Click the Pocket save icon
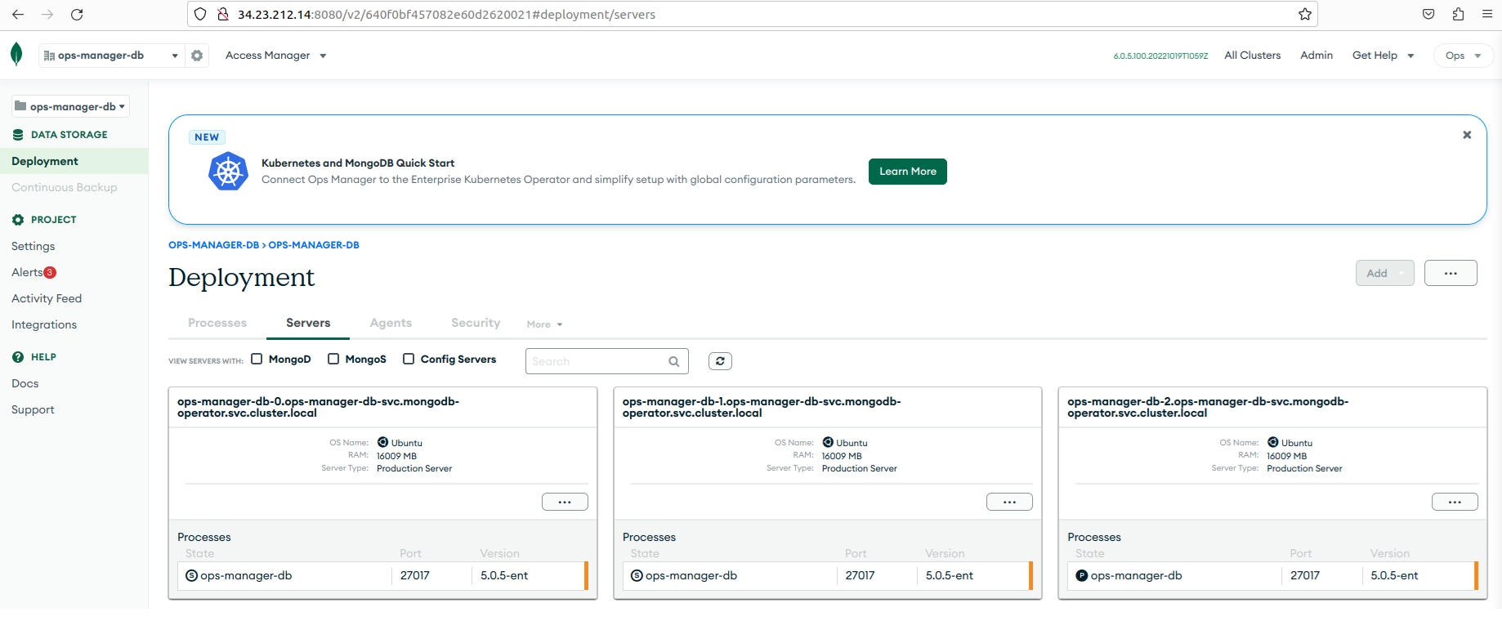Image resolution: width=1502 pixels, height=639 pixels. click(x=1428, y=14)
